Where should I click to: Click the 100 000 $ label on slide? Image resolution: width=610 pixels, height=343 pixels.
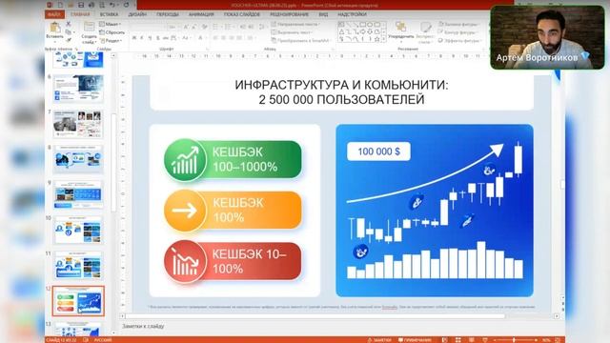[x=378, y=151]
